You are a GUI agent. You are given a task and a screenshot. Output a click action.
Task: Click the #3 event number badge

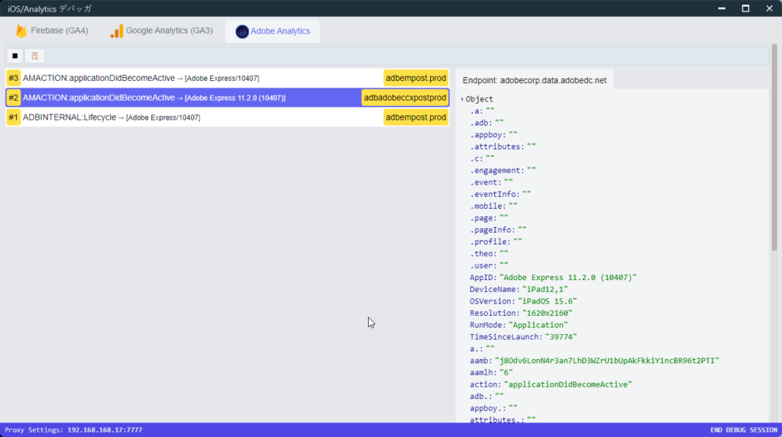point(13,78)
